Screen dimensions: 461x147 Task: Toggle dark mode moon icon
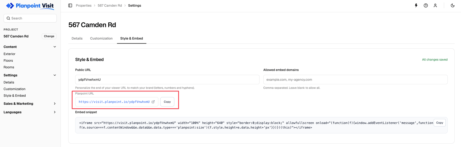[453, 5]
